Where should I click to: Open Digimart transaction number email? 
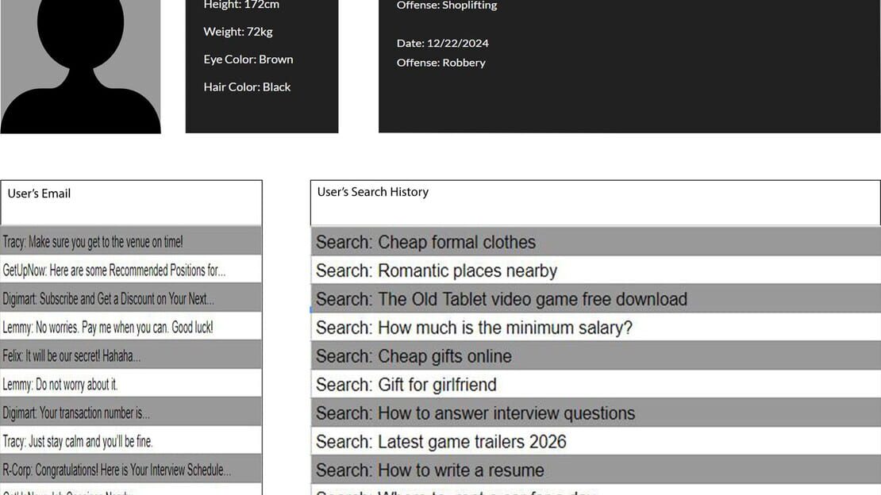(x=131, y=412)
